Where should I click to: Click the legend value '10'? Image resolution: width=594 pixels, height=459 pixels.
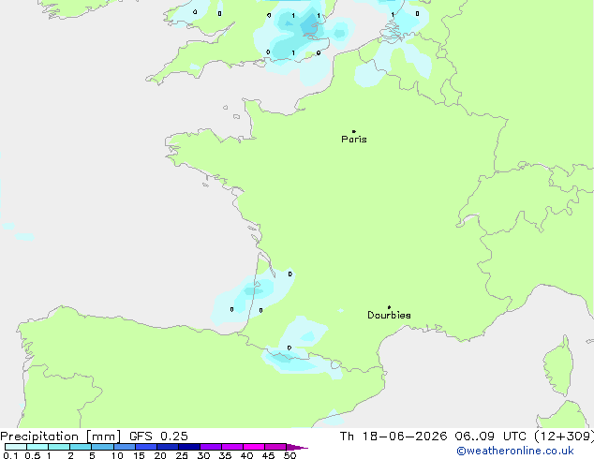tap(117, 455)
